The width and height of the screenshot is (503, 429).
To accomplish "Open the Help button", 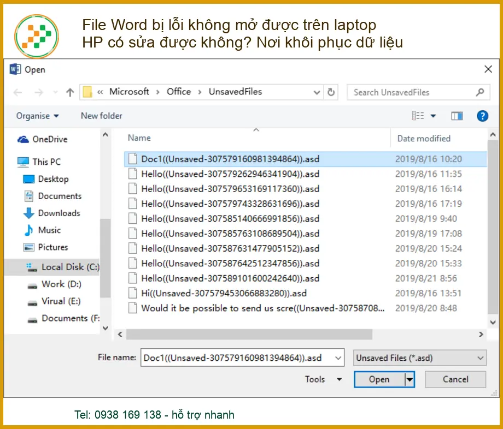I will [482, 116].
